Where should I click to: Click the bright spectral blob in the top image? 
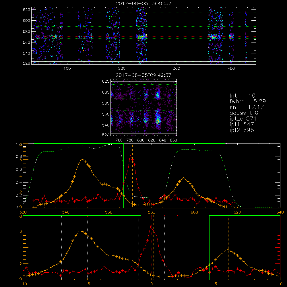click(x=141, y=37)
